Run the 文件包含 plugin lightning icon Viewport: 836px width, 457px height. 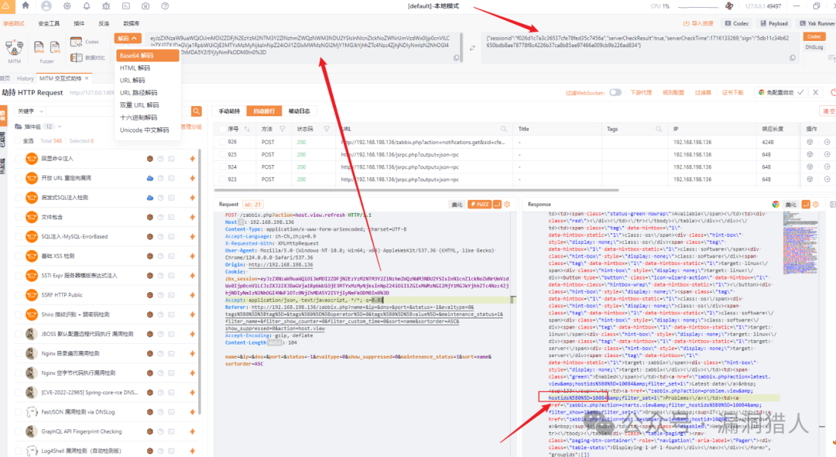192,217
